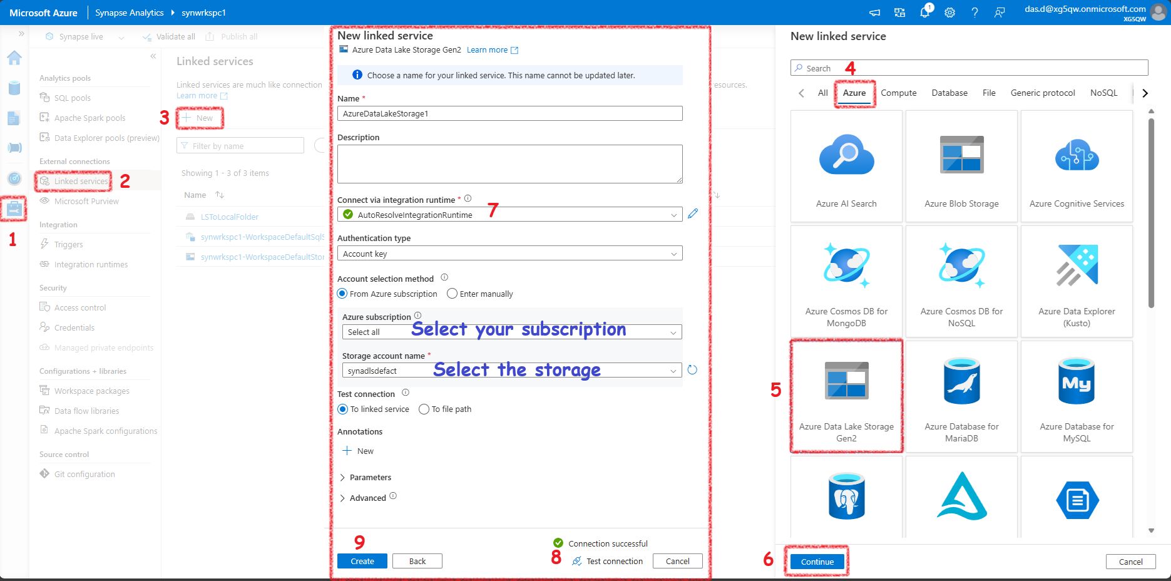
Task: Collapse the Manage side menu
Action: point(153,56)
